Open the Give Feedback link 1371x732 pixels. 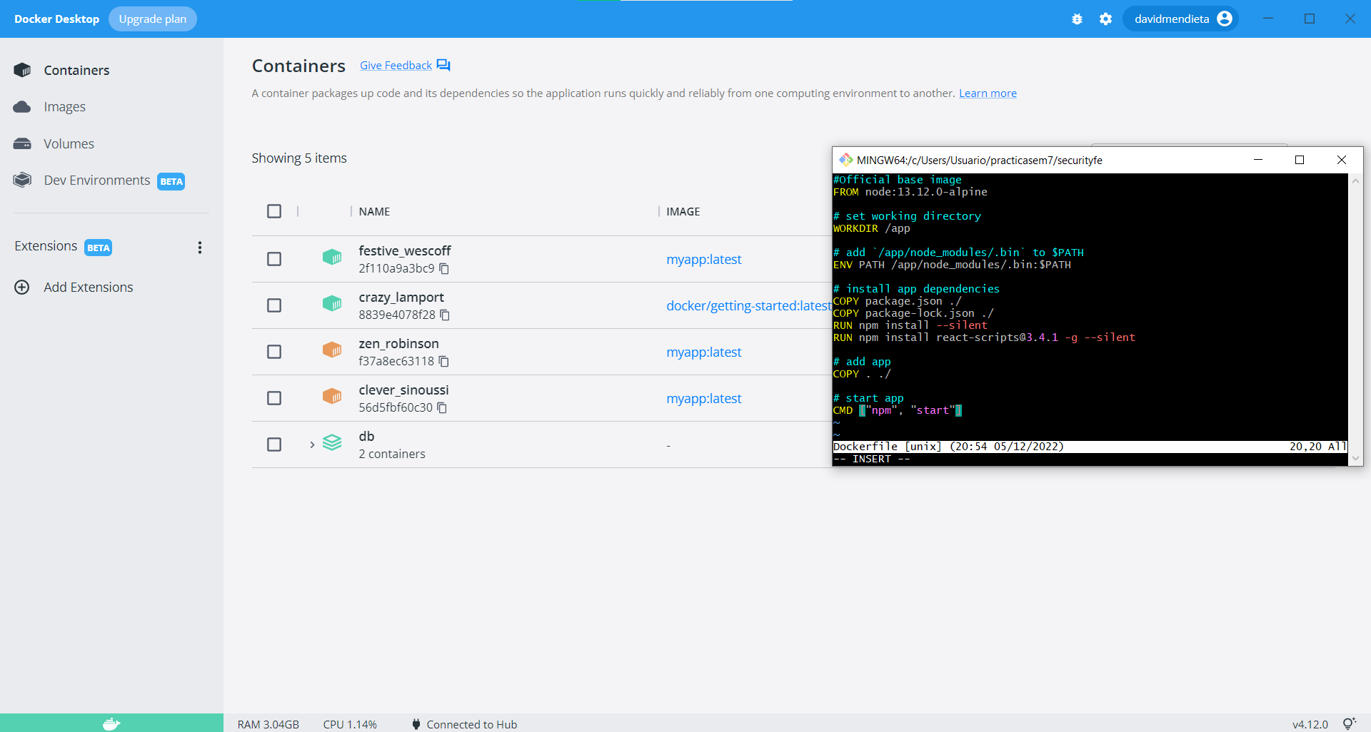[395, 65]
